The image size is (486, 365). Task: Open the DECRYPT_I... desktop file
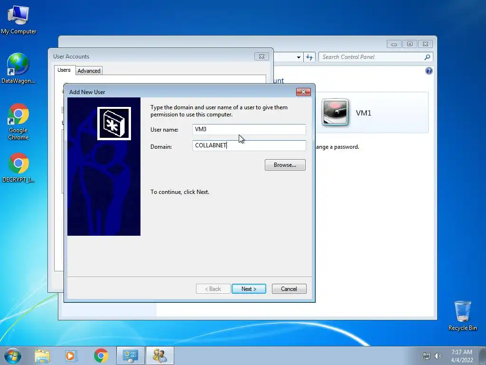[x=19, y=167]
